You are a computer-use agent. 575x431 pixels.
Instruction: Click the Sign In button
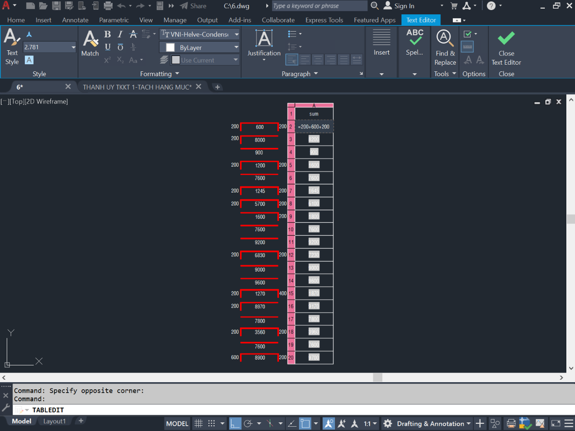tap(400, 6)
